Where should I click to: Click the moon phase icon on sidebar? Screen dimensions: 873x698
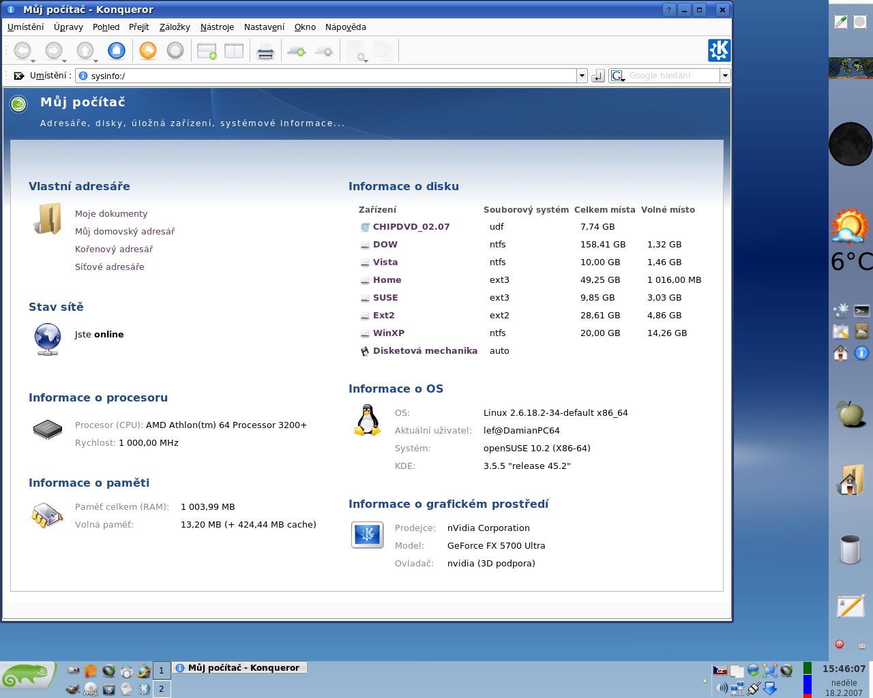[850, 144]
